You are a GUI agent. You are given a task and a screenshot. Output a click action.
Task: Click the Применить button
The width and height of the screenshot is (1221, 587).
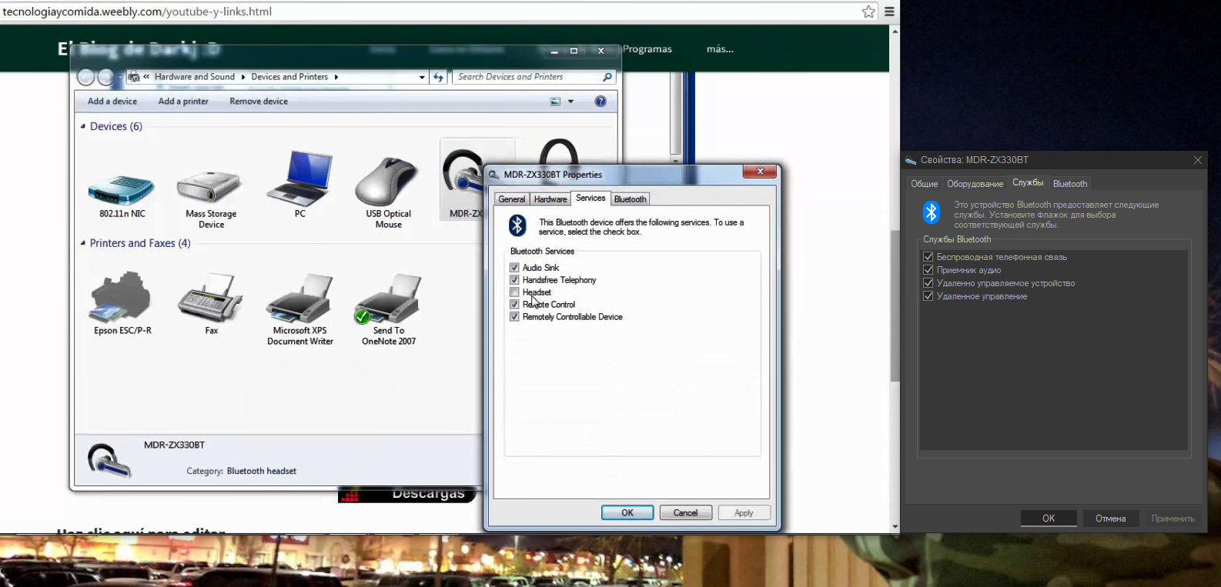point(1172,519)
